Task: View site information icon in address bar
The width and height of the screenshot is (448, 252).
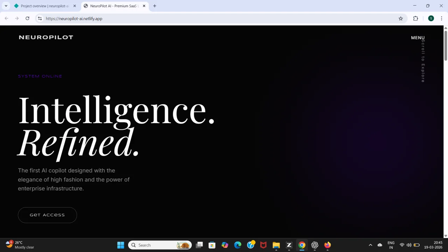Action: point(40,19)
